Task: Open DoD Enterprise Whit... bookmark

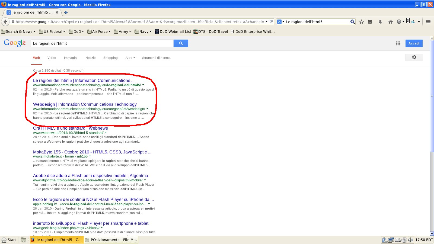Action: coord(253,31)
